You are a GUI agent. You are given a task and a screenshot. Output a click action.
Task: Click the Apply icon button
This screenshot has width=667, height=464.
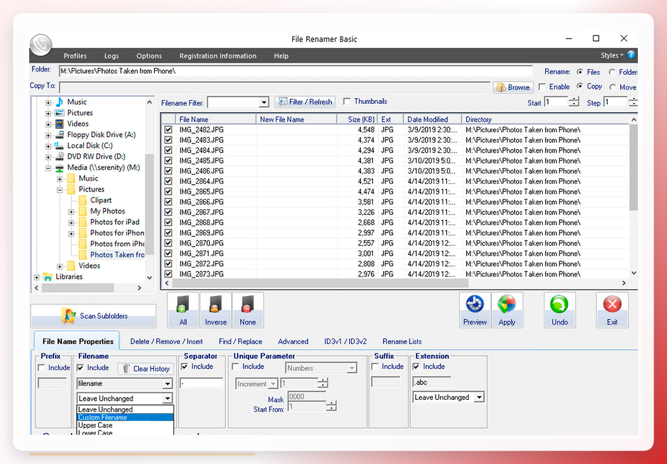point(507,309)
